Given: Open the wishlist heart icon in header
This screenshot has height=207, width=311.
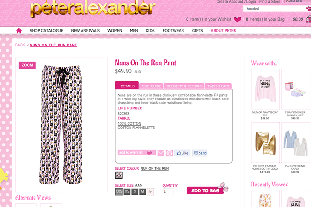Looking at the screenshot, I should coord(237,19).
